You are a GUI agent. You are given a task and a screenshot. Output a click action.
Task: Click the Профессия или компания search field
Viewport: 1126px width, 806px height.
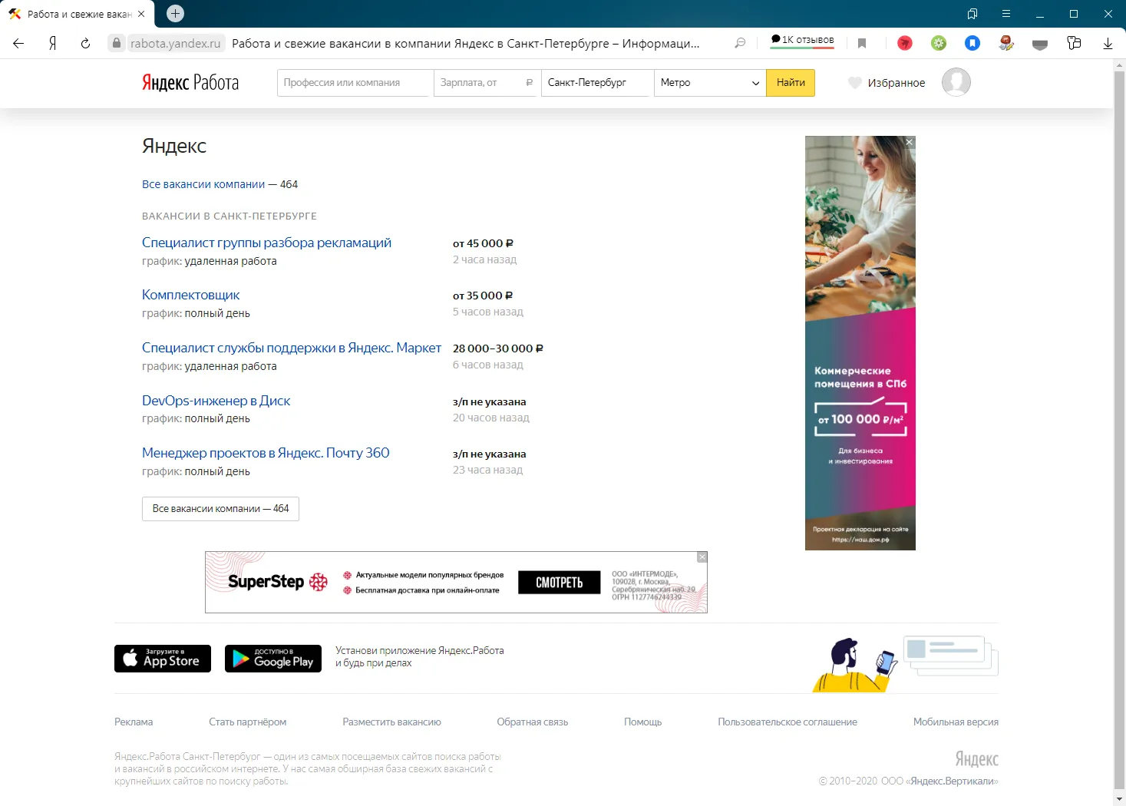coord(355,83)
